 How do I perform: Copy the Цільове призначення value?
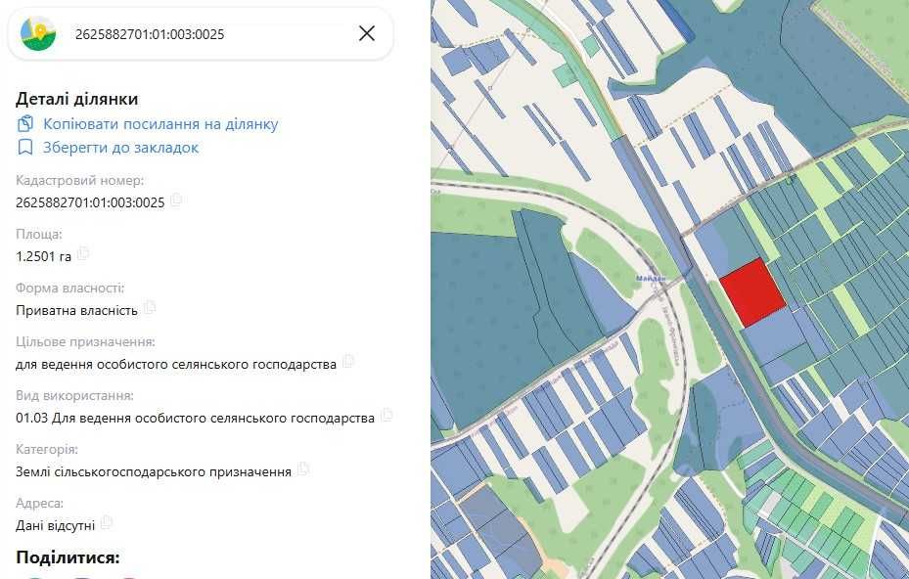347,361
